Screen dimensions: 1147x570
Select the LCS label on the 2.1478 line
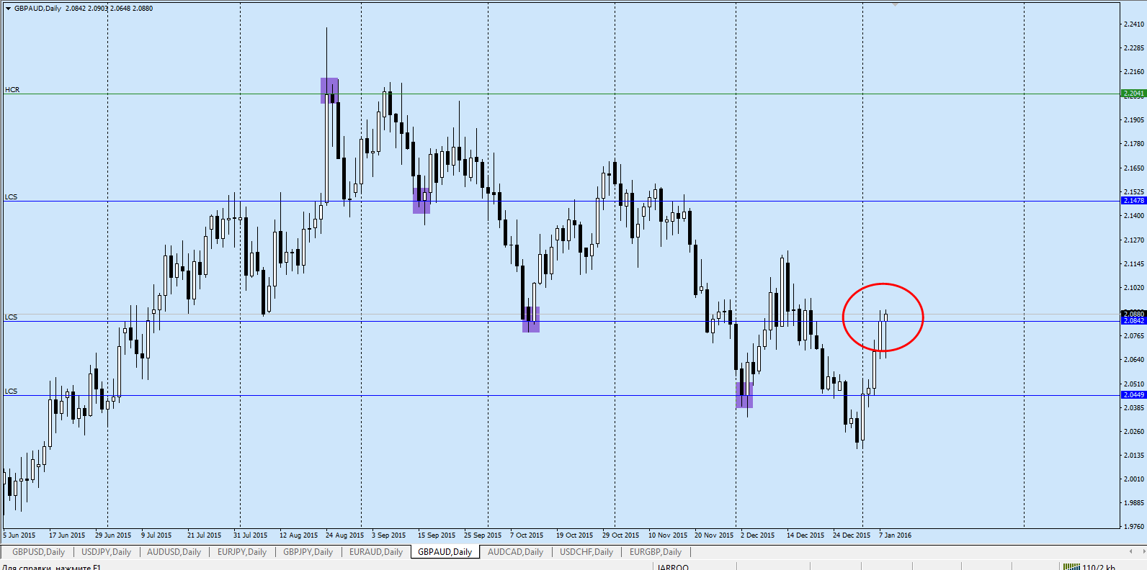tap(11, 197)
